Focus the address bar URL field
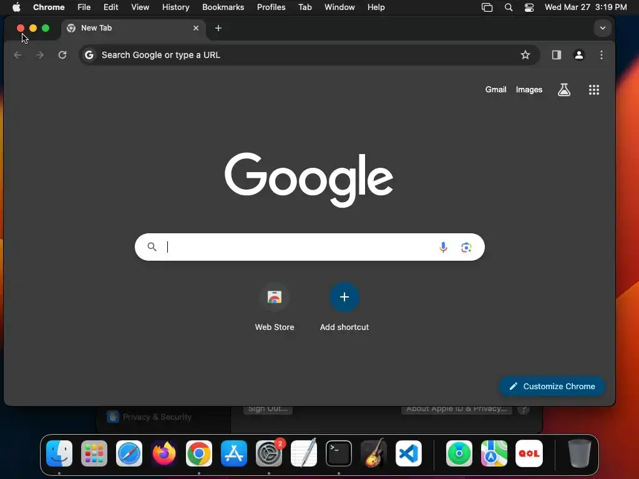The image size is (639, 479). pyautogui.click(x=310, y=55)
